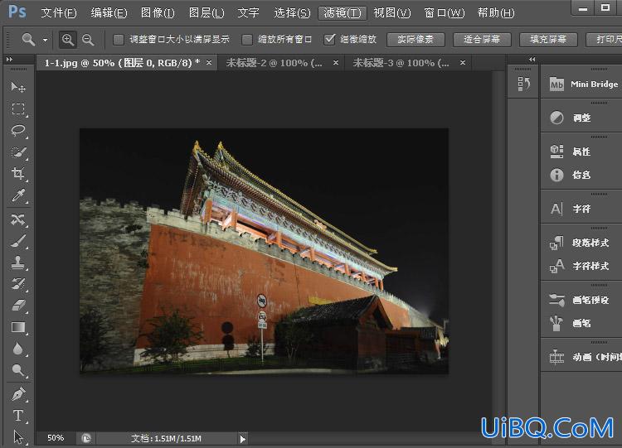Enable 缩放所有窗口 checkbox

coord(247,40)
